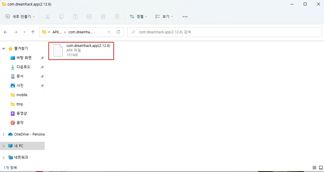Click the Delete trash can icon

click(117, 17)
